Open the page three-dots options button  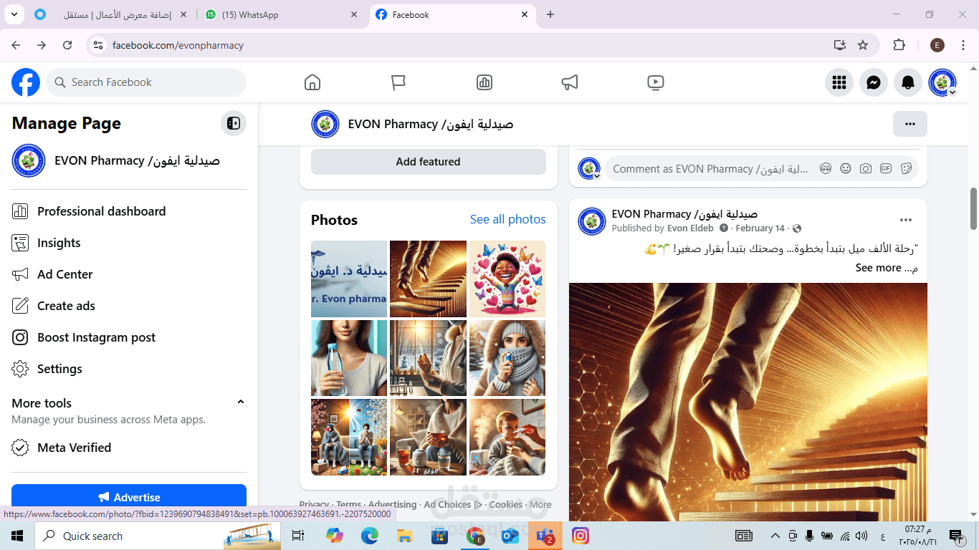click(x=910, y=124)
